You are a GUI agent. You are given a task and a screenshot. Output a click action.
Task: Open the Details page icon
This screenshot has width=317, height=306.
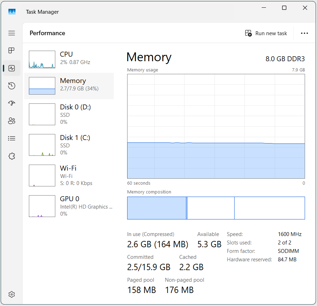pyautogui.click(x=12, y=139)
